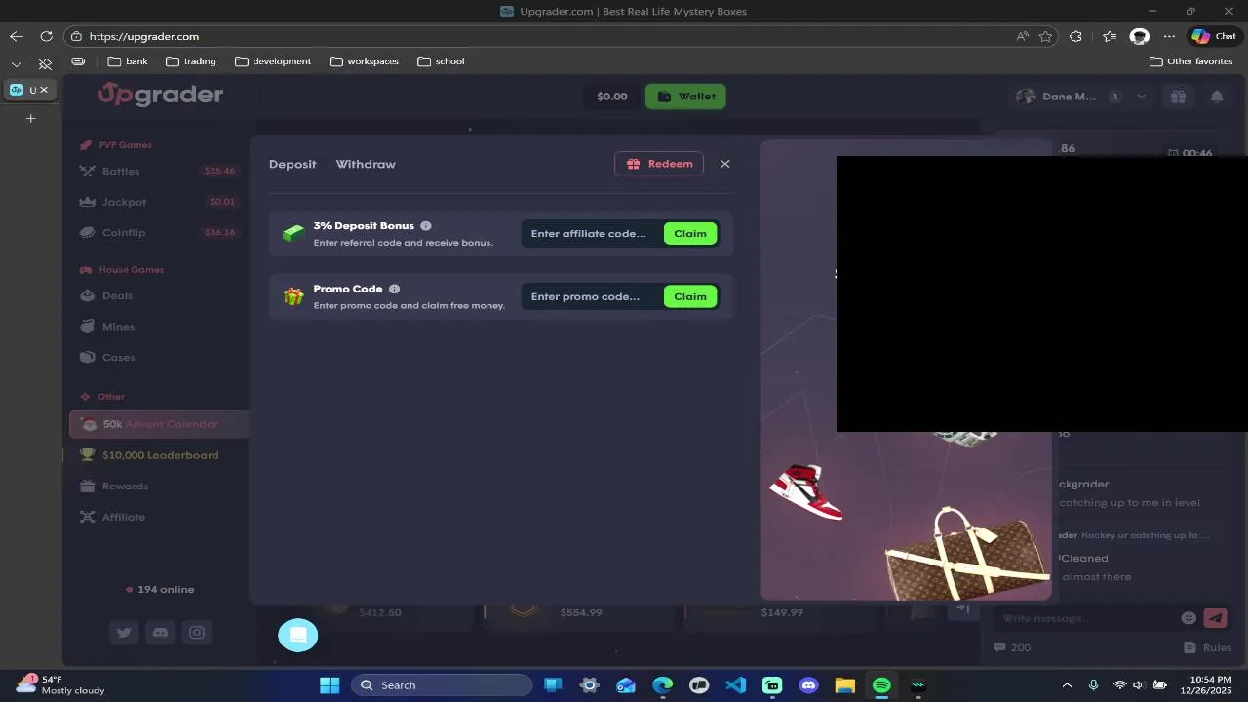Image resolution: width=1248 pixels, height=702 pixels.
Task: Open the Instagram social icon
Action: 197,633
